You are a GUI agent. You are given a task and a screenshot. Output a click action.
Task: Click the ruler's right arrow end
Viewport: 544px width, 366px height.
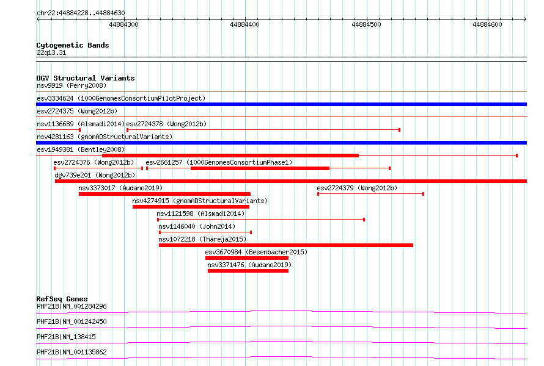[x=525, y=19]
